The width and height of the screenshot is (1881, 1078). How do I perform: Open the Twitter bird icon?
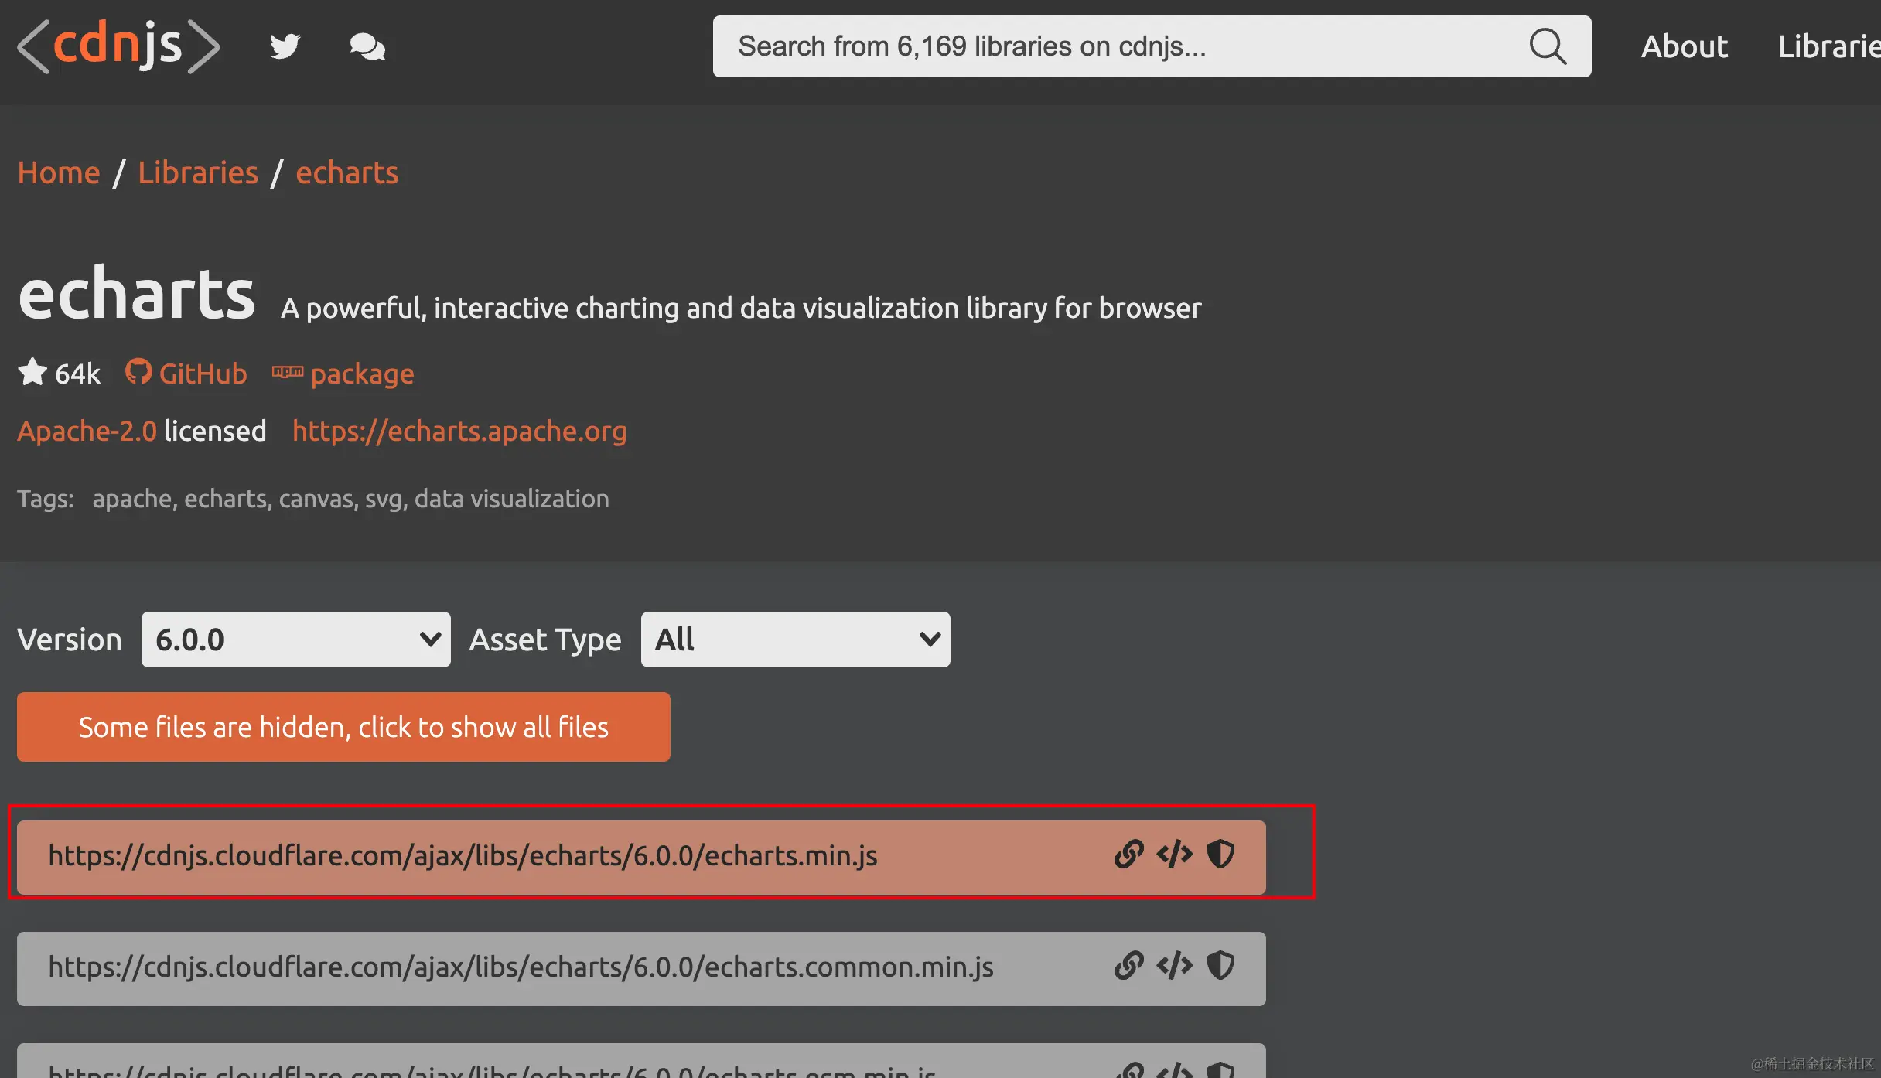click(x=285, y=46)
